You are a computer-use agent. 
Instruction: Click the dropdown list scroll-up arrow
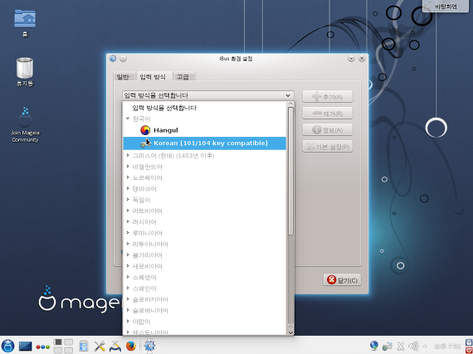(290, 104)
